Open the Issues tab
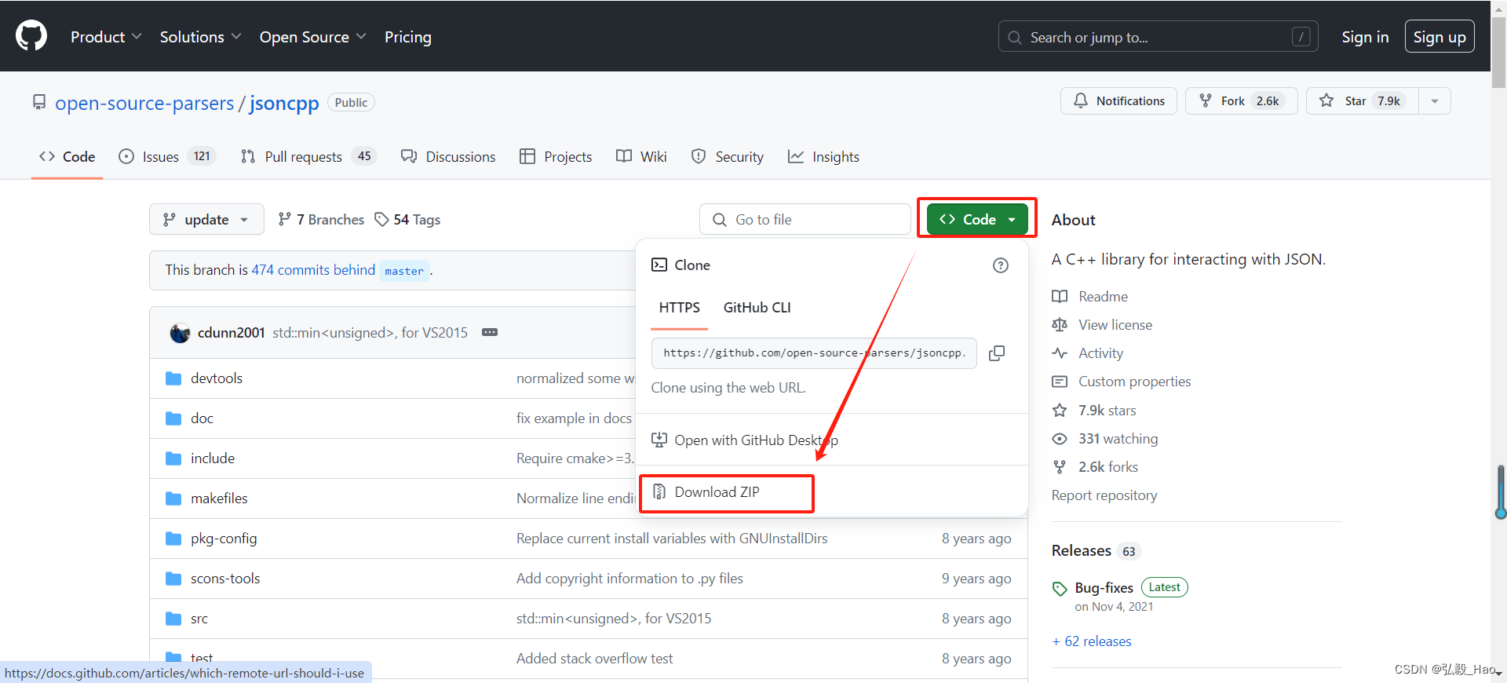 point(167,157)
